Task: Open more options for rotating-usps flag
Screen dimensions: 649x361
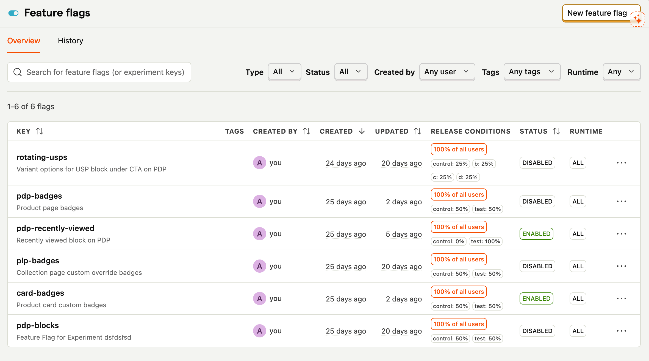Action: click(x=621, y=163)
